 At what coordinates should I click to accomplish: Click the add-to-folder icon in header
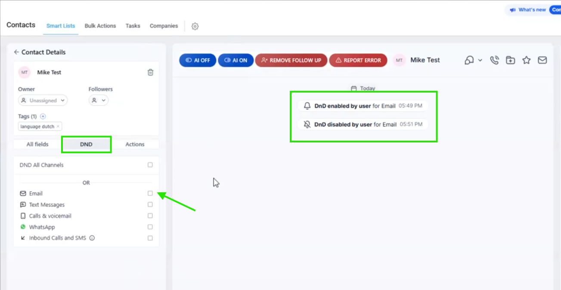[x=510, y=60]
